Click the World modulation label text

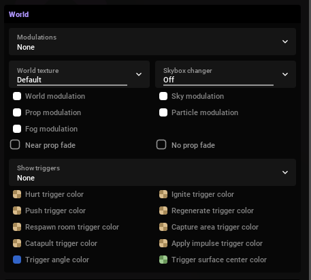[55, 96]
